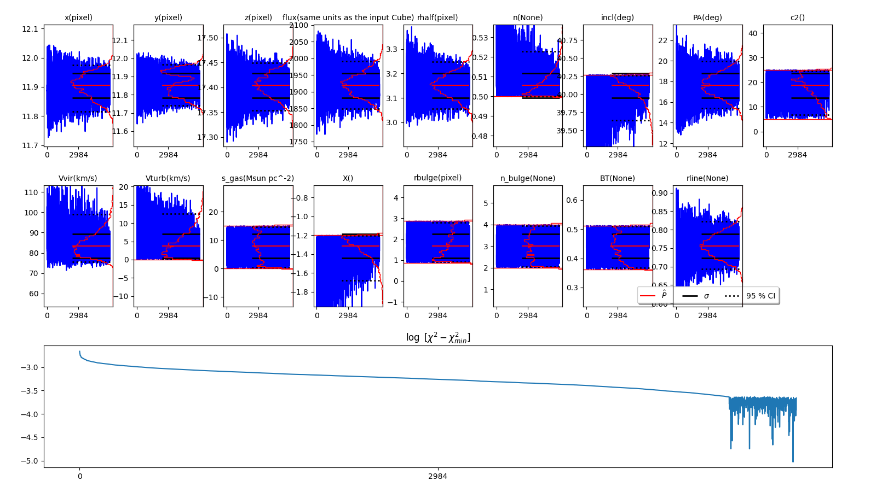Select the Vturb(km/s) plot title

coord(168,178)
